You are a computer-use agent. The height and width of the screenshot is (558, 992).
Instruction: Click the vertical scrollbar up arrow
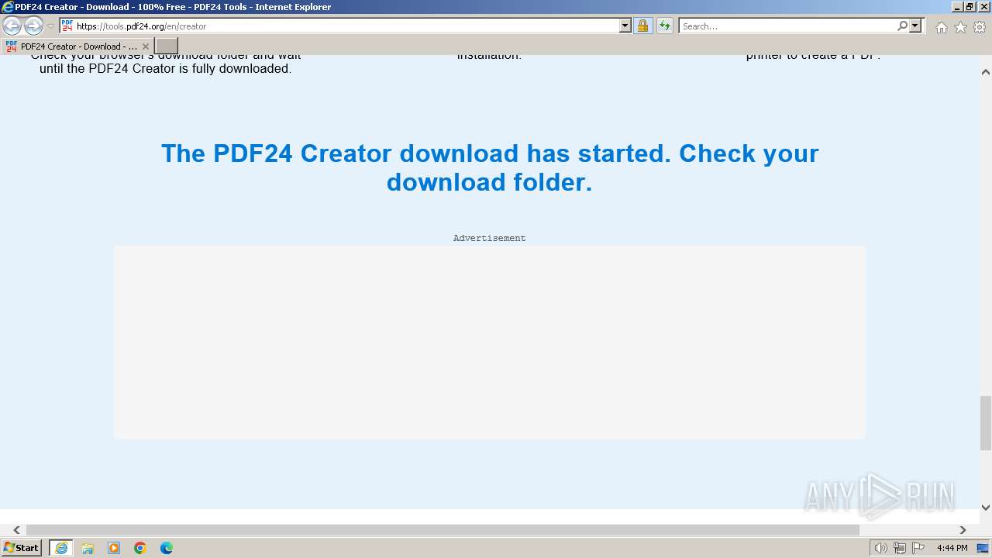pyautogui.click(x=986, y=72)
